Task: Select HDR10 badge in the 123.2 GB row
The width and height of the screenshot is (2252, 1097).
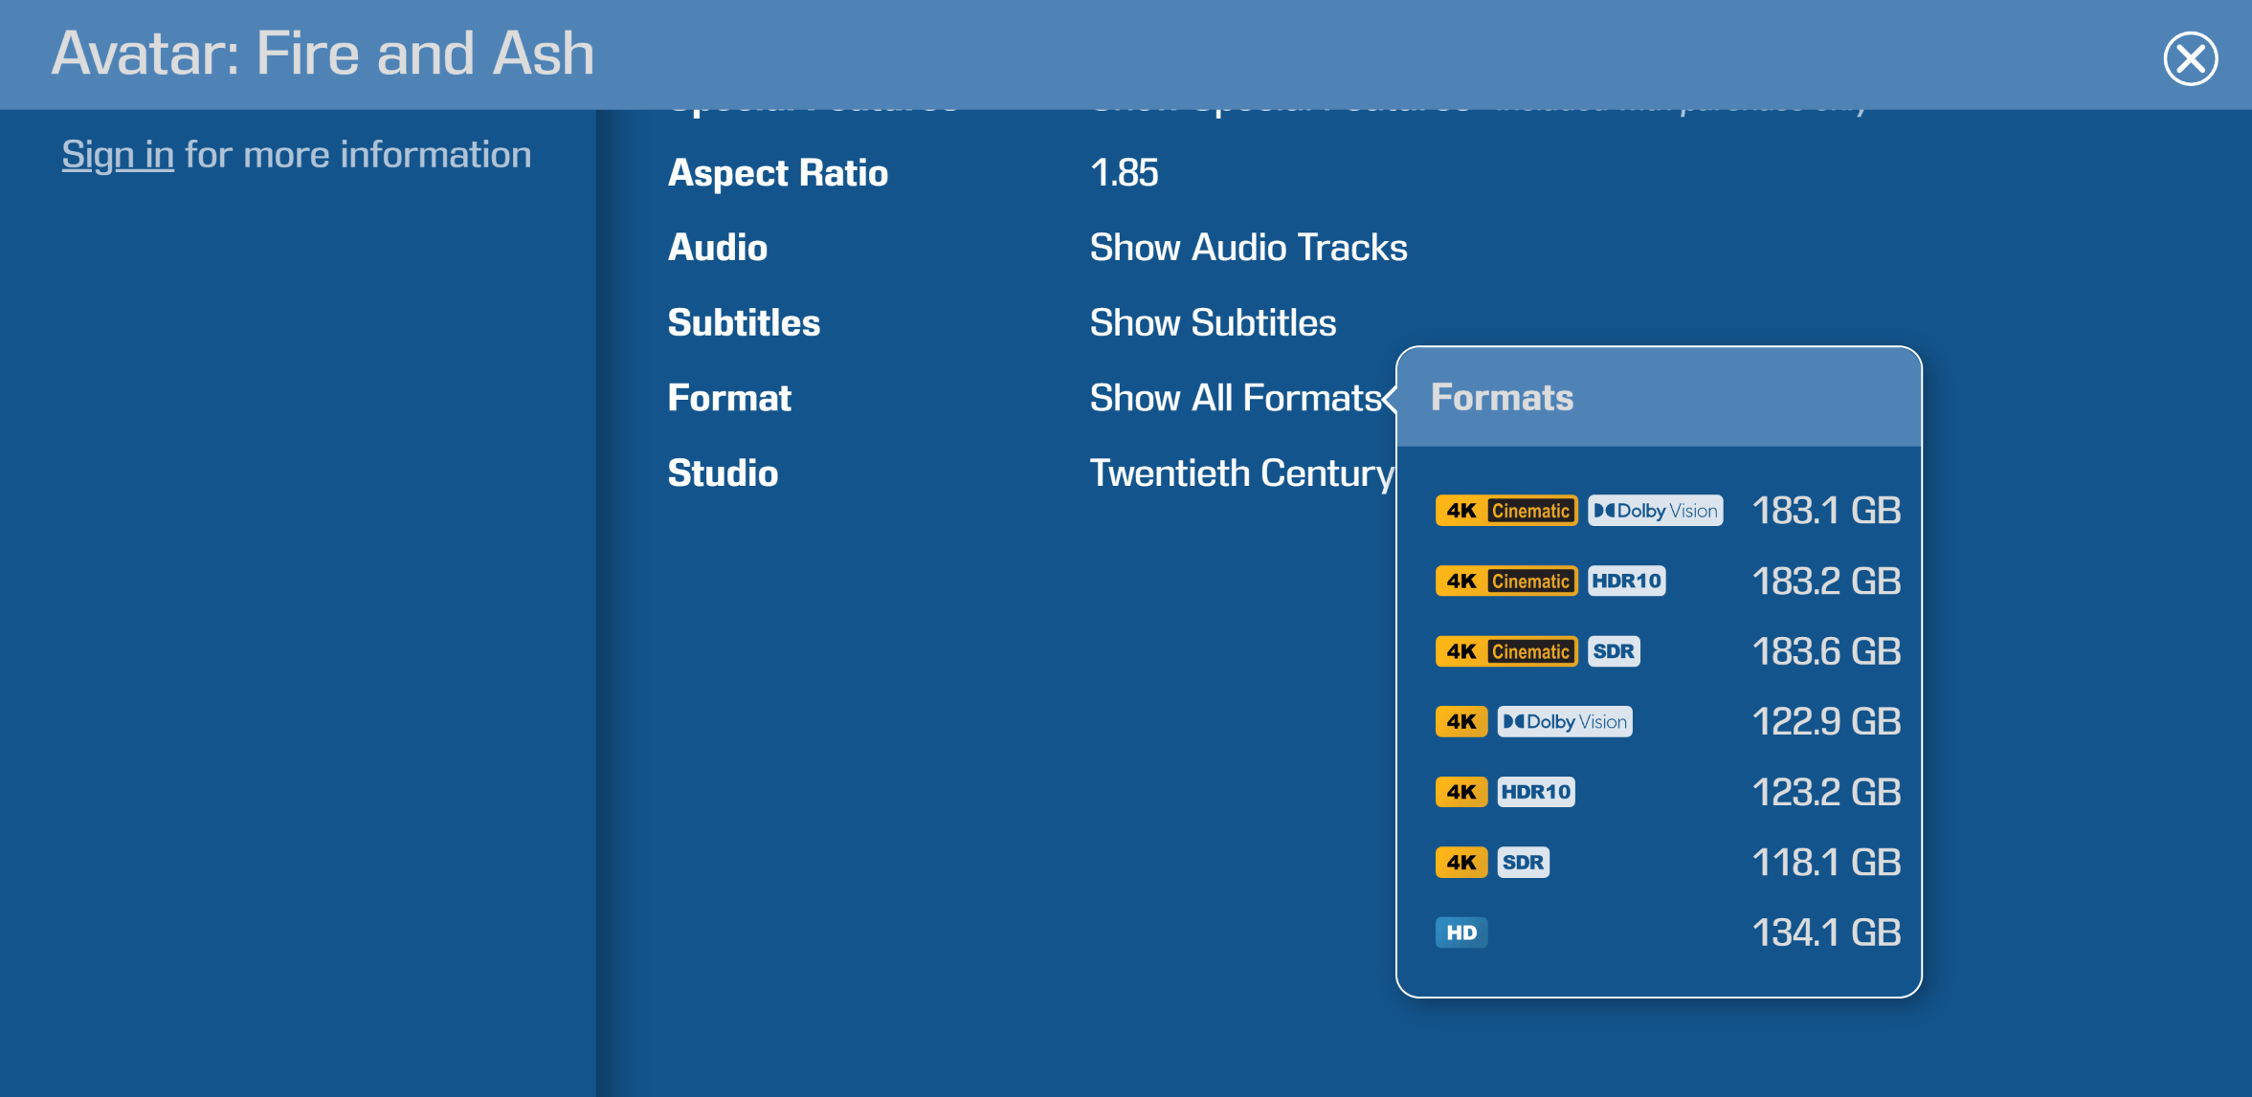Action: (x=1536, y=792)
